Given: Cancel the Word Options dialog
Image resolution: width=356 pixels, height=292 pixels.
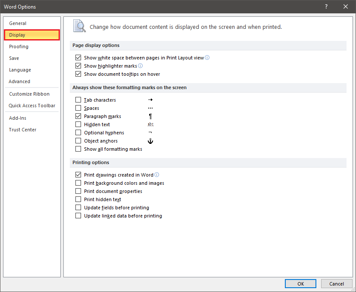Looking at the screenshot, I should pyautogui.click(x=337, y=284).
